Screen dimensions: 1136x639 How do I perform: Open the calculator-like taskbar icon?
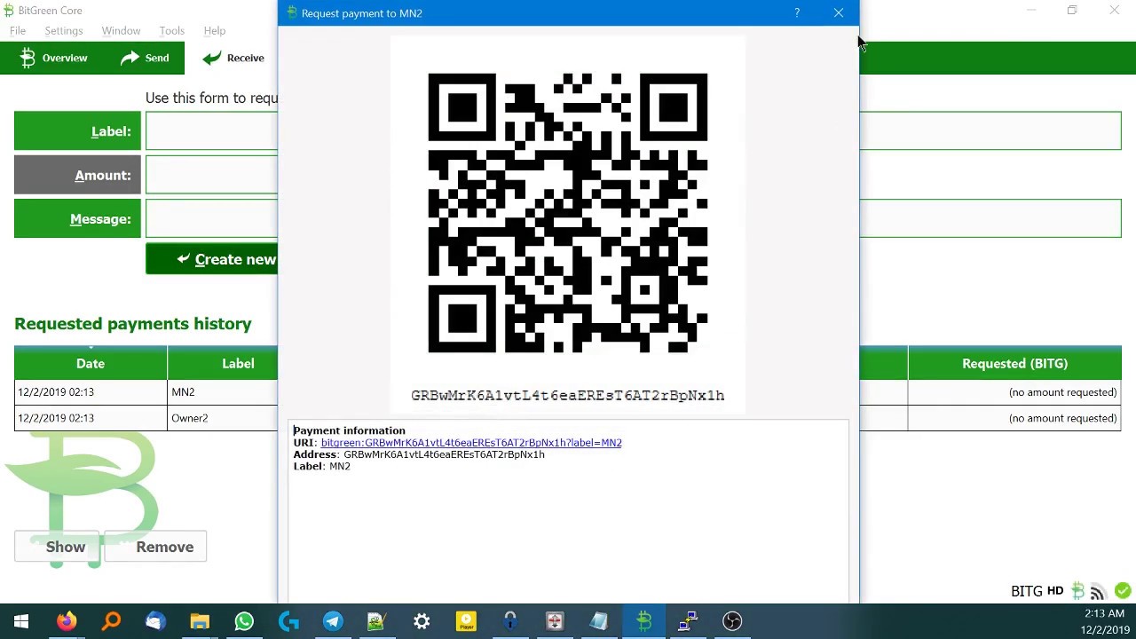pyautogui.click(x=555, y=621)
